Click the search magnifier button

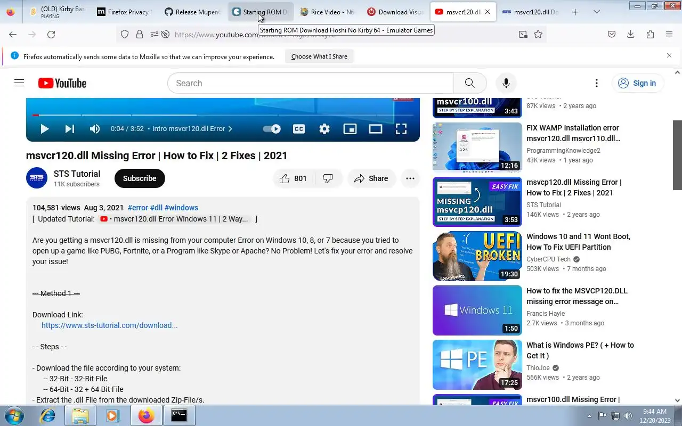(x=469, y=83)
